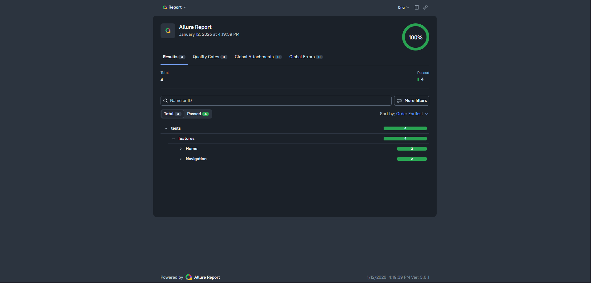Screen dimensions: 591x283
Task: Click the 100% progress circle
Action: click(415, 37)
